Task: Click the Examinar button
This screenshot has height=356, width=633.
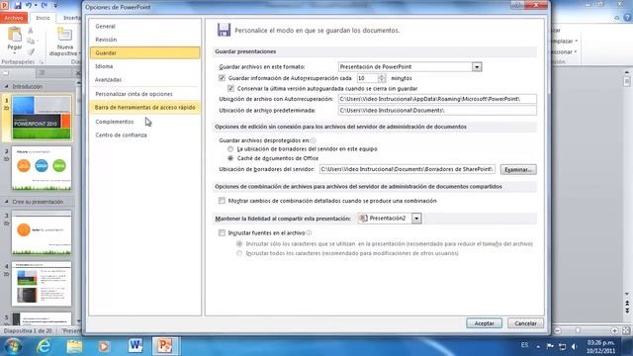Action: click(518, 169)
